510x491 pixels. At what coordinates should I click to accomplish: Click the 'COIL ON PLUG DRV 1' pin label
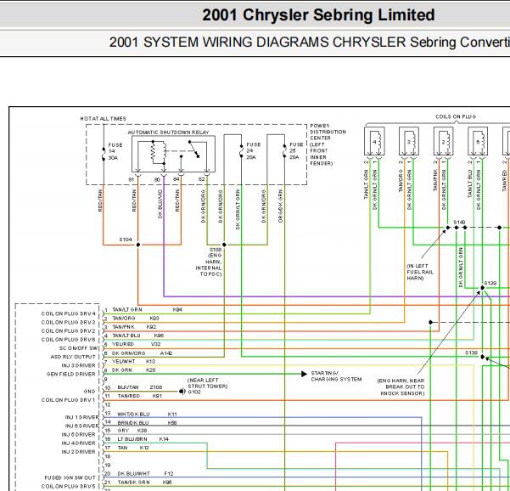[x=69, y=400]
